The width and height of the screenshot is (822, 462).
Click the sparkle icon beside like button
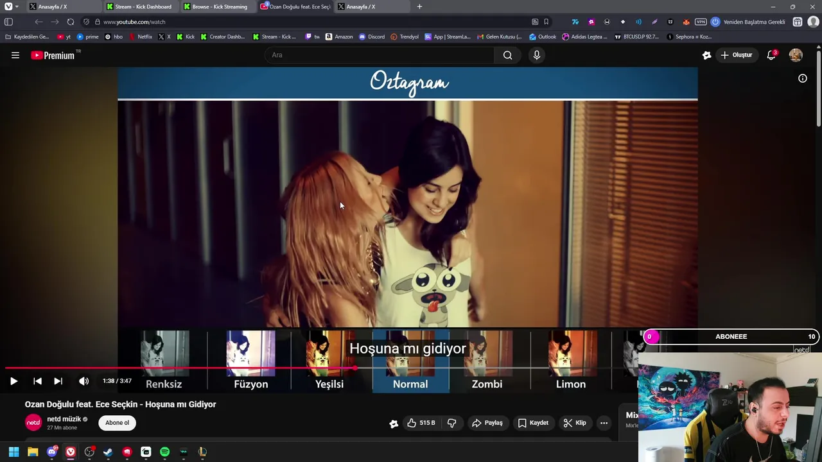[x=394, y=423]
